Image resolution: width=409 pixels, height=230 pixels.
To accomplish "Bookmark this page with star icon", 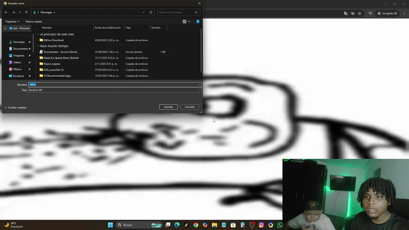I will point(359,13).
